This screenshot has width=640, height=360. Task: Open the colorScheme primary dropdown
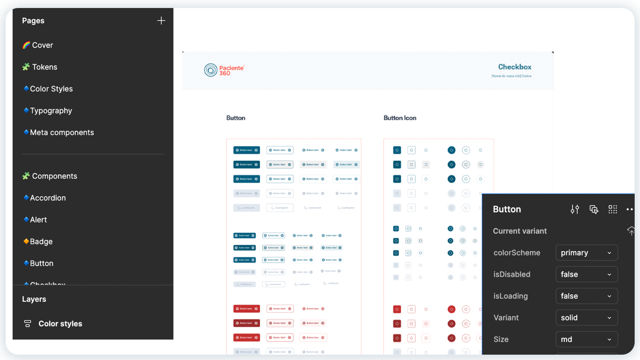coord(587,253)
